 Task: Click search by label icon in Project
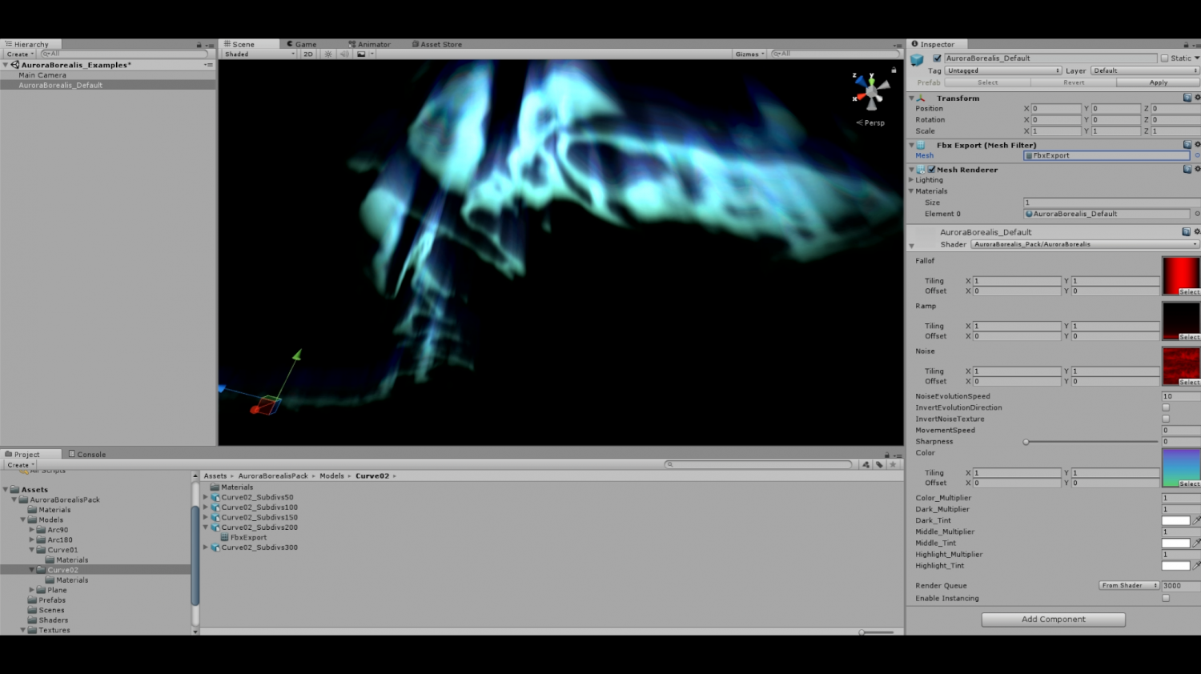point(879,464)
